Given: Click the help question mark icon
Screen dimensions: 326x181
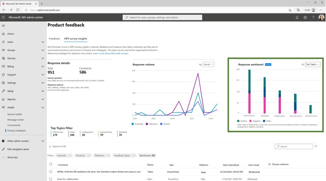Looking at the screenshot, I should point(313,18).
